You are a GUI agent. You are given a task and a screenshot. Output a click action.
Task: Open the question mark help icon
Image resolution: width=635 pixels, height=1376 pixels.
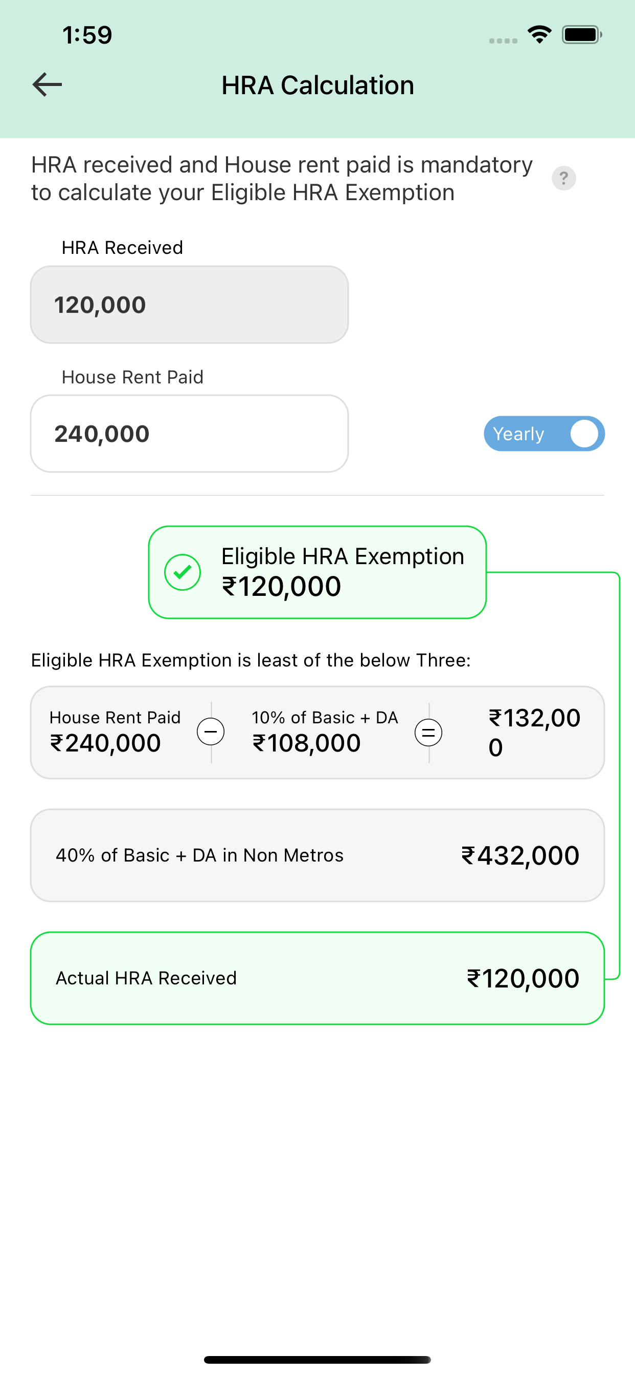coord(563,178)
